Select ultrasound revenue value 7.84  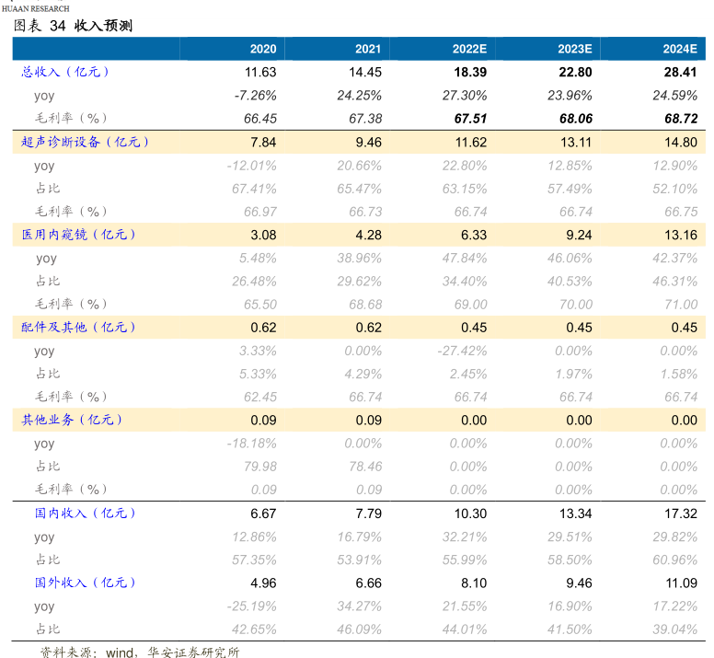click(263, 143)
